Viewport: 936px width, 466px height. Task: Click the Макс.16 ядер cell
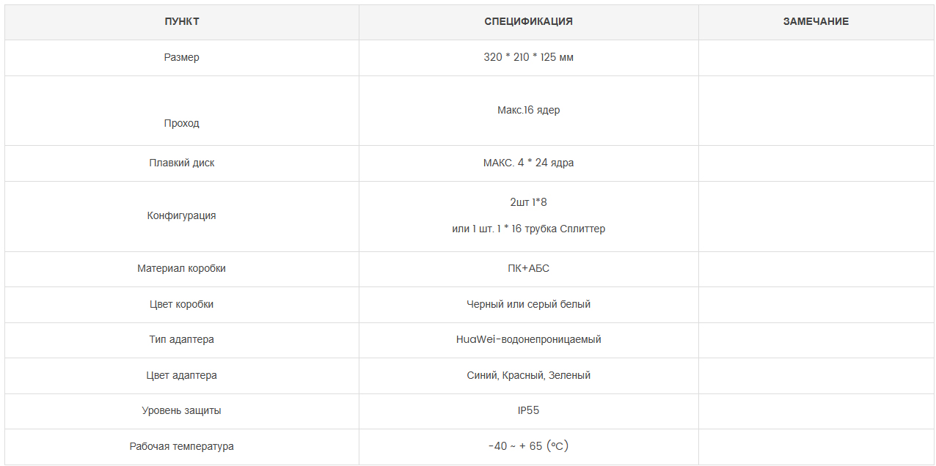(528, 111)
